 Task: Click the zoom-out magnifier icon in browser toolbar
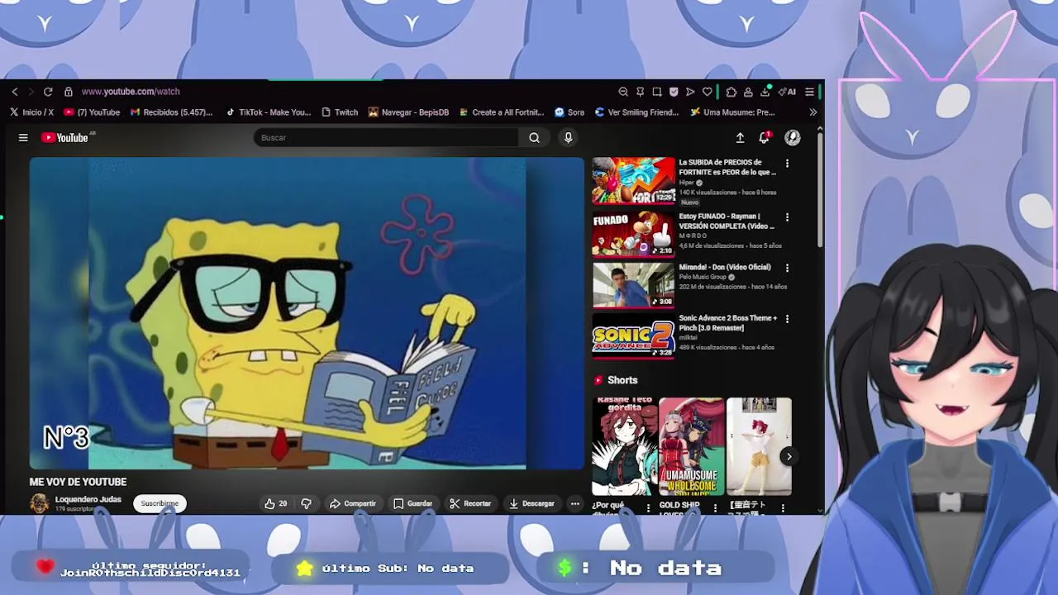click(623, 92)
